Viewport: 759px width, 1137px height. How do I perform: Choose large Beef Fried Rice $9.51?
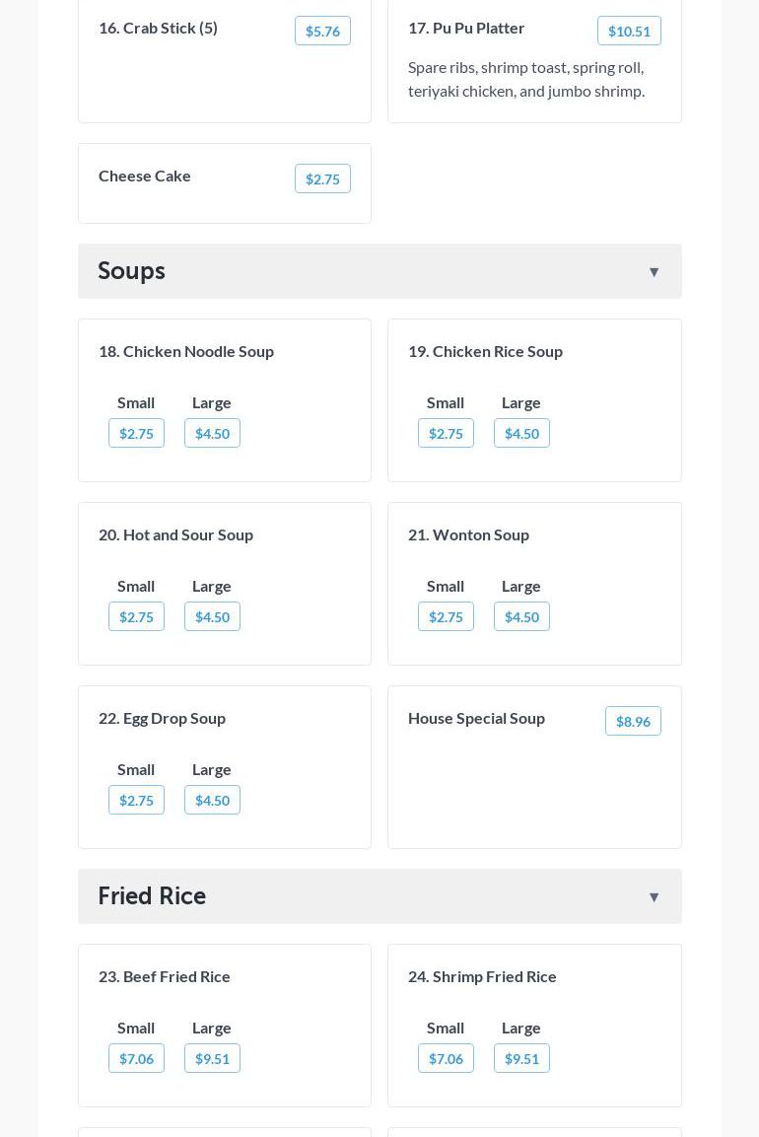[x=212, y=1059]
